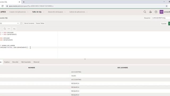View site info via the padlock icon

tap(7, 6)
